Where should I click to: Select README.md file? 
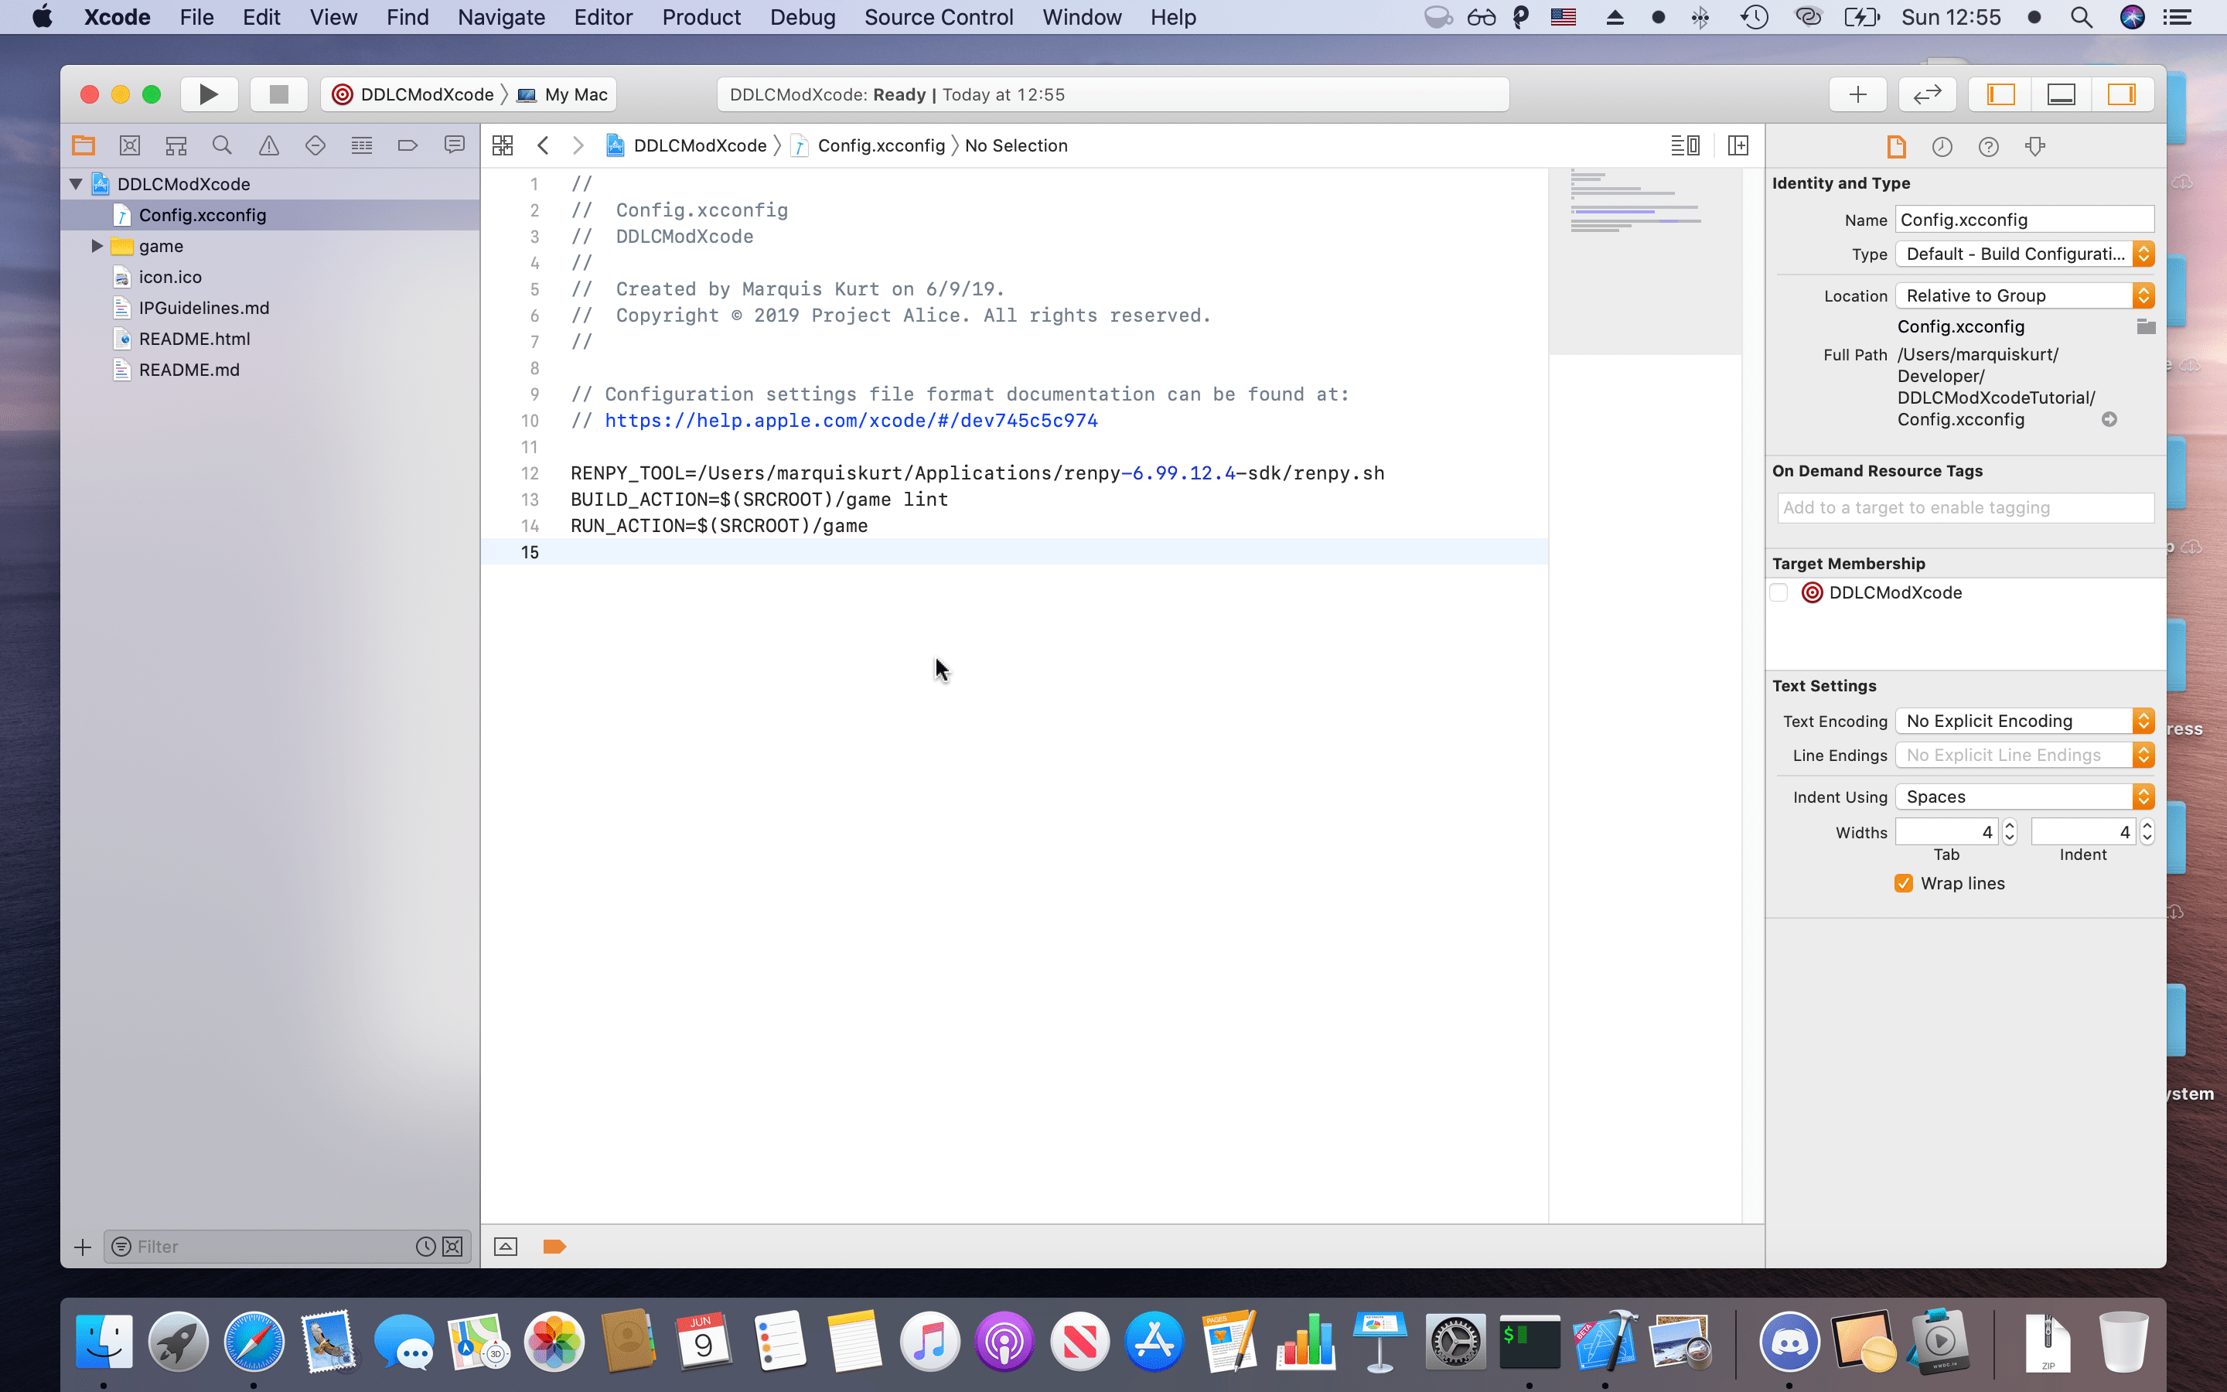271,370
